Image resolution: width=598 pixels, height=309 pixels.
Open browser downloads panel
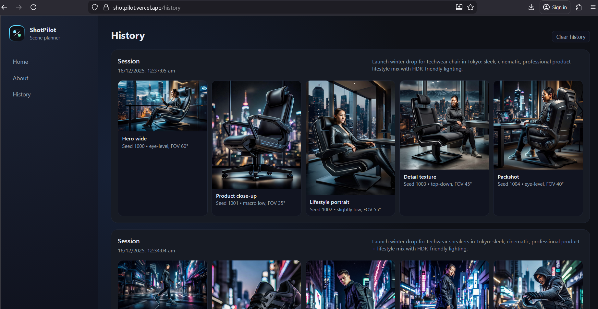pos(531,7)
